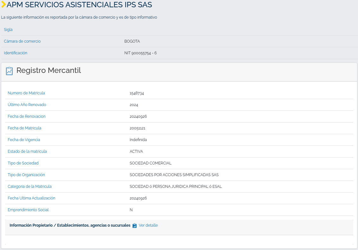
Task: Click the Último Año Renovado label
Action: [27, 104]
